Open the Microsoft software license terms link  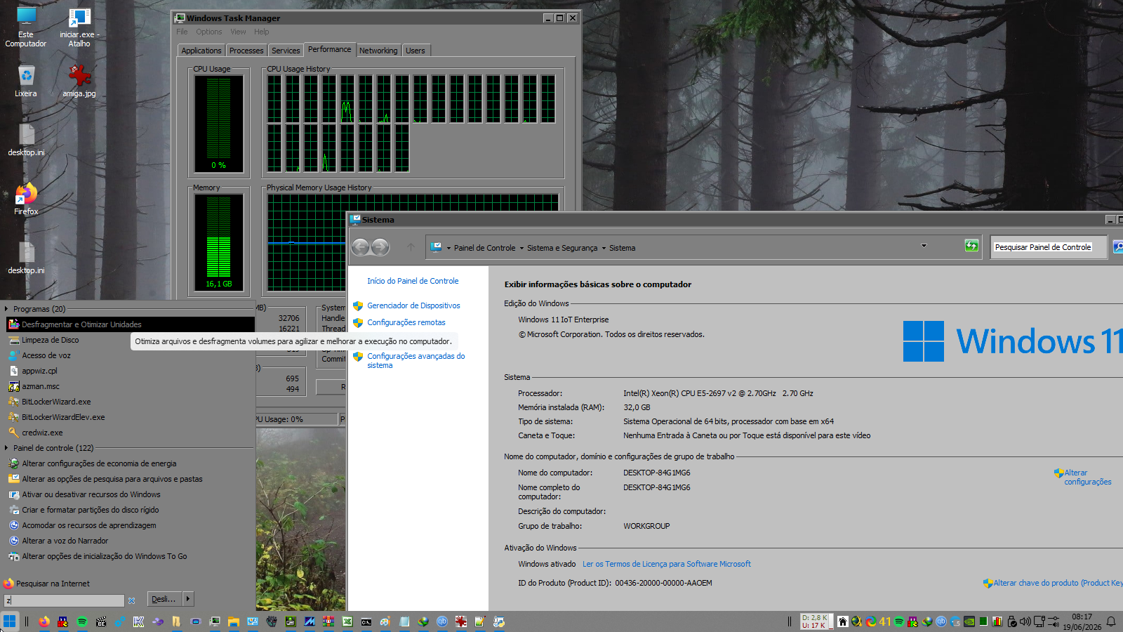click(x=667, y=564)
